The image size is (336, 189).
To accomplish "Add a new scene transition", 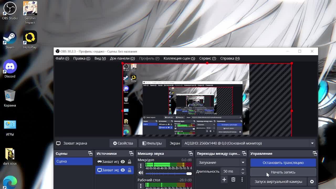I will [224, 180].
